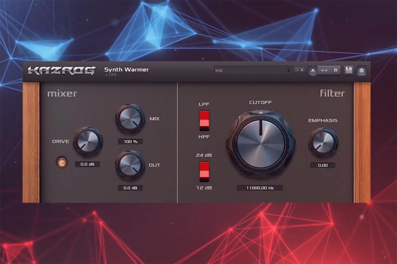
Task: Toggle the plugin power bypass button
Action: pos(361,70)
